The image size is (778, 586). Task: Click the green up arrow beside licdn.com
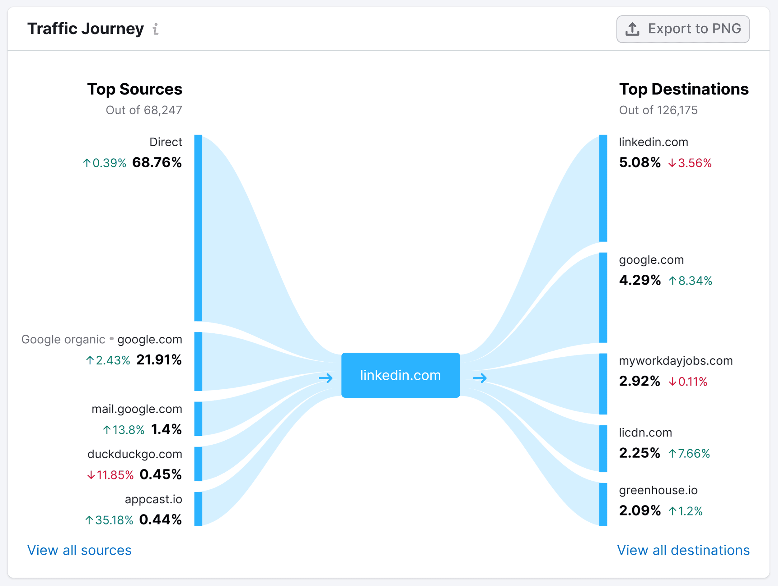point(672,453)
